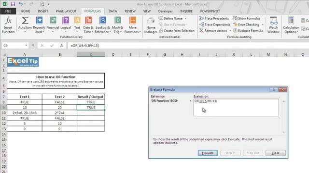Open Define Name dropdown arrow
Image resolution: width=309 pixels, height=173 pixels.
click(185, 18)
